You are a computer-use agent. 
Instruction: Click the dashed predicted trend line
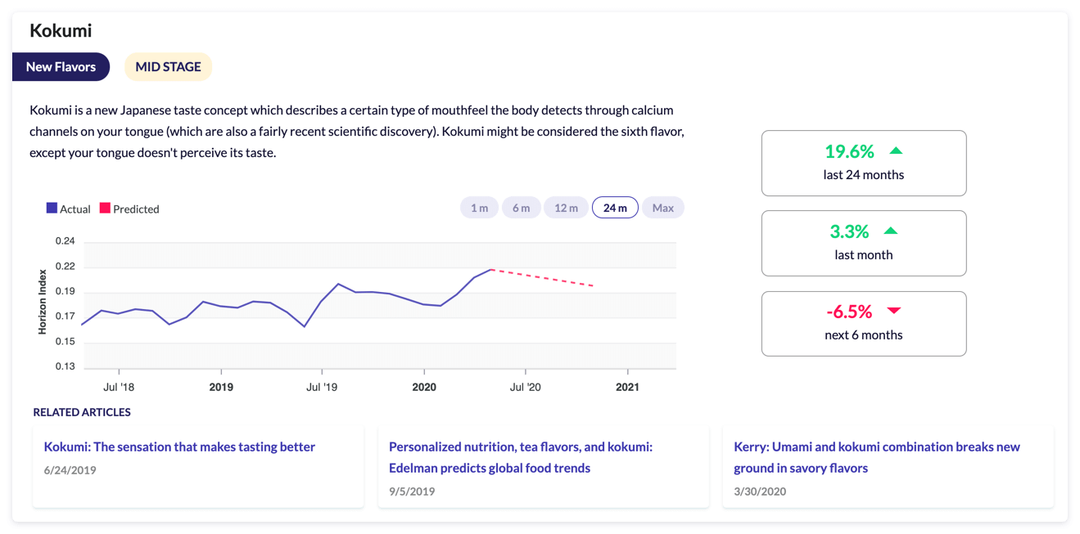coord(542,277)
